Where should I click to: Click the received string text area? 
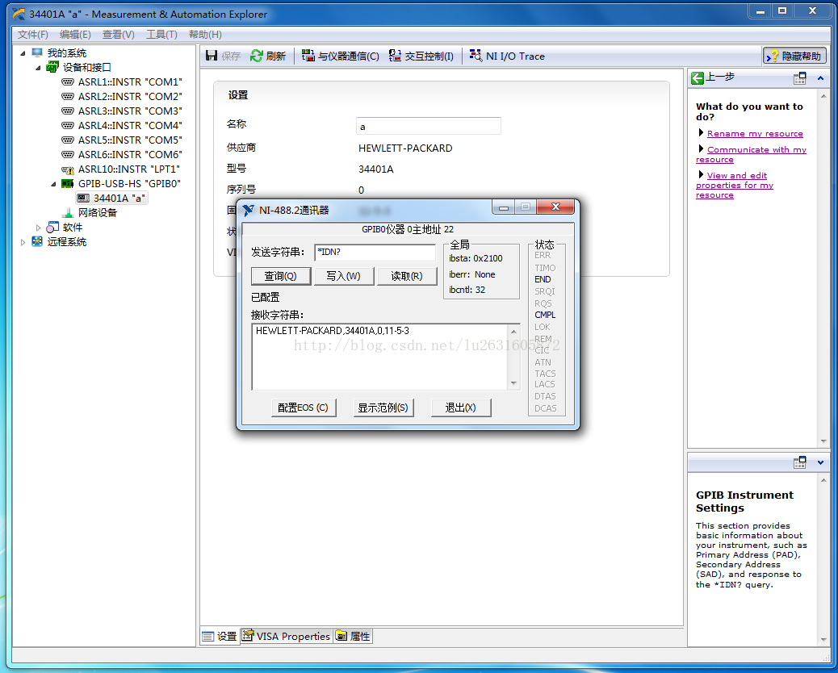379,357
